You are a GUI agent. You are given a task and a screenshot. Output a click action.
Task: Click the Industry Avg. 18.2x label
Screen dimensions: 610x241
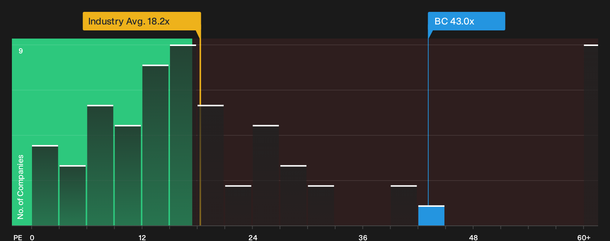tap(142, 21)
